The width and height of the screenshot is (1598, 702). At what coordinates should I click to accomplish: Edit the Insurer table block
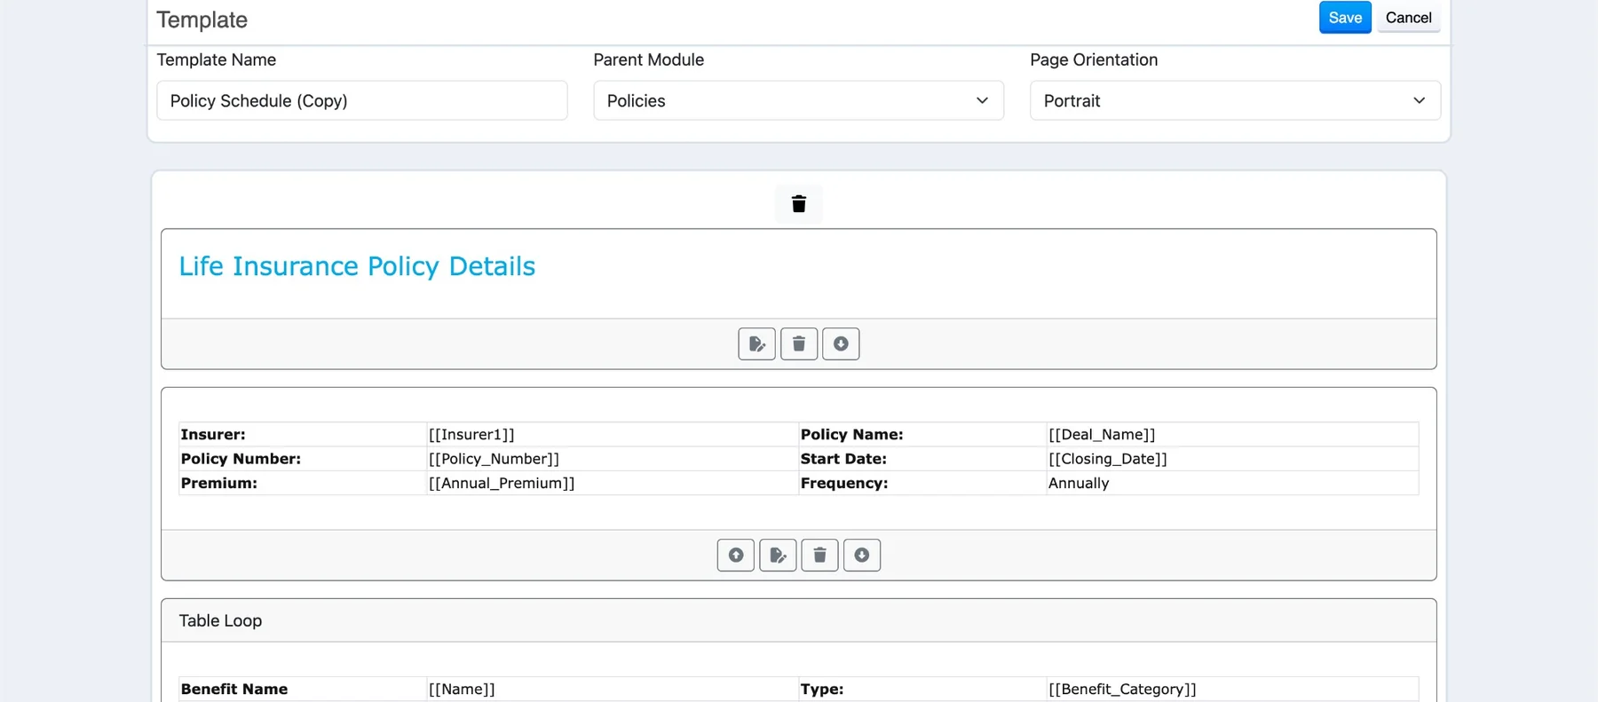778,555
